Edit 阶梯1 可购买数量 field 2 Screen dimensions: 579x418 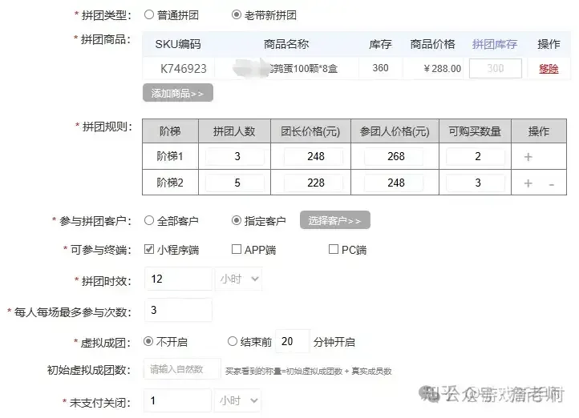point(476,156)
